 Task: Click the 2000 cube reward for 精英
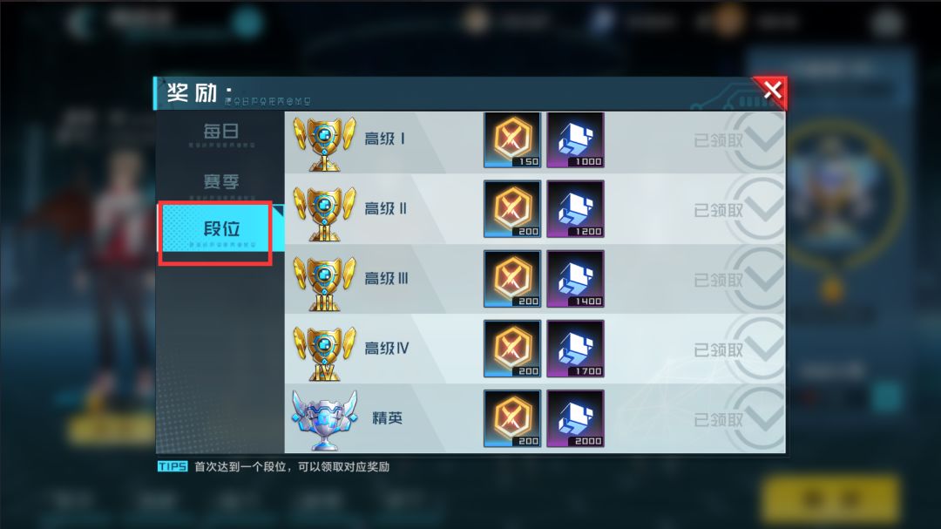[575, 418]
